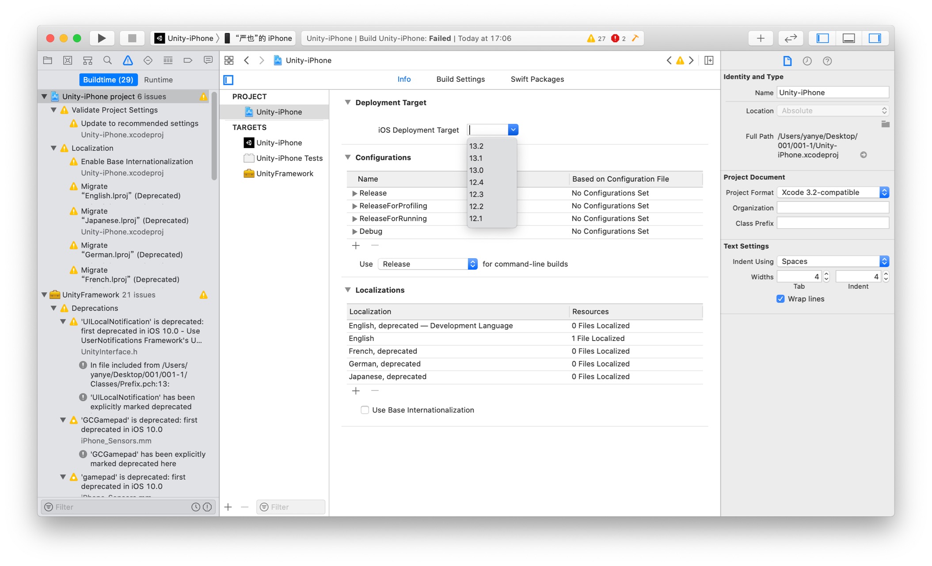
Task: Collapse the Deployment Target section
Action: coord(348,103)
